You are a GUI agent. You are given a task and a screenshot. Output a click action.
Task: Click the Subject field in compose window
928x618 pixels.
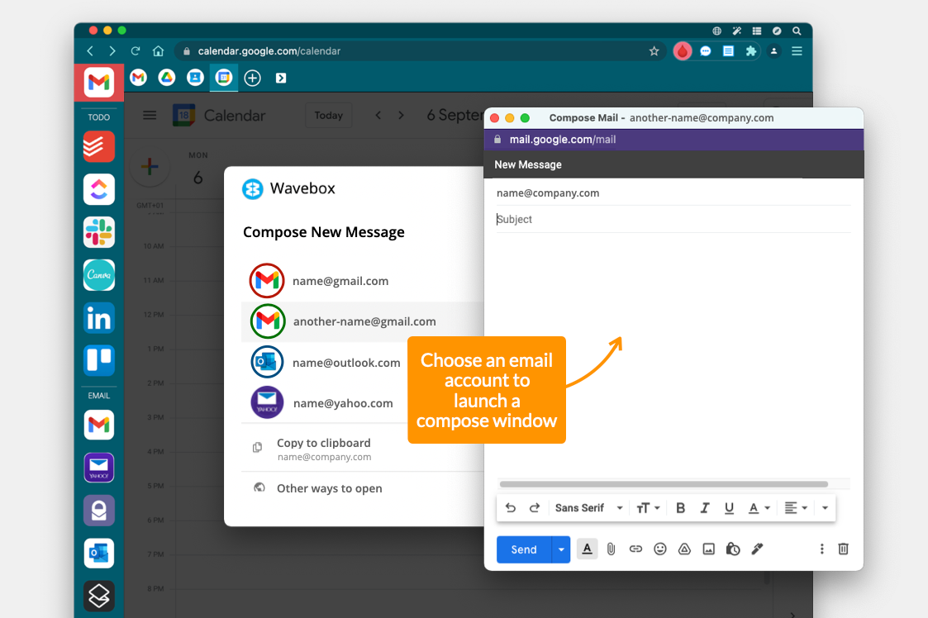point(673,220)
